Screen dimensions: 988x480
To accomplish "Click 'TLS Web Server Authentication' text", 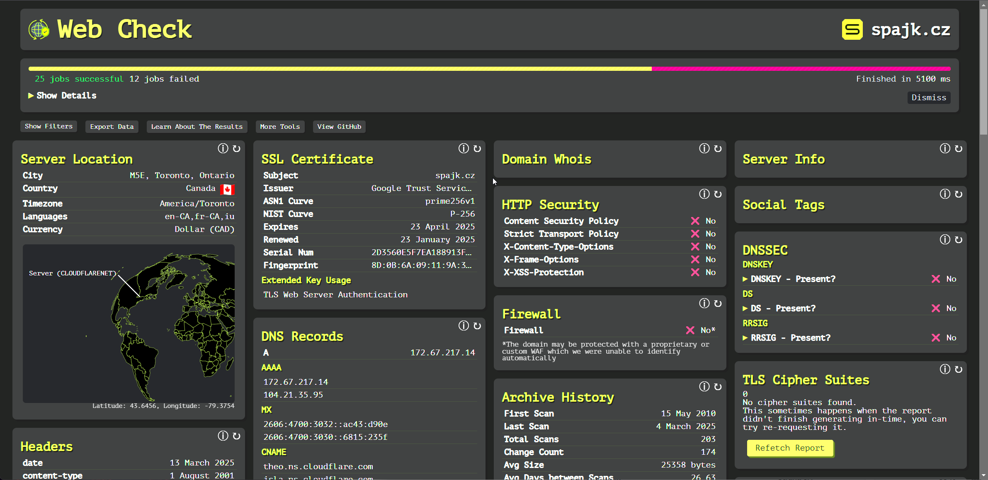I will coord(335,295).
